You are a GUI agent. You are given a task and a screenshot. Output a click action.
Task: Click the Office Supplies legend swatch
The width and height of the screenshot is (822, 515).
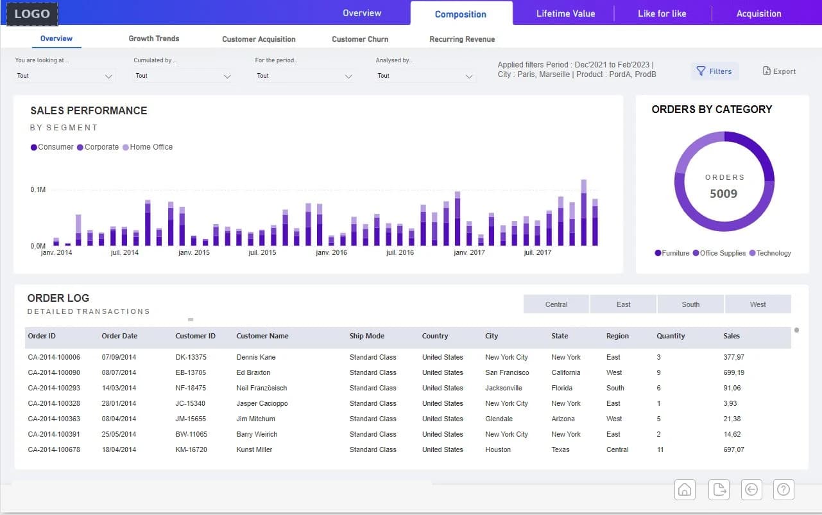point(696,253)
